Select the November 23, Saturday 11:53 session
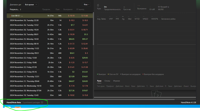Screen dimensions: 200x111 tap(50, 48)
